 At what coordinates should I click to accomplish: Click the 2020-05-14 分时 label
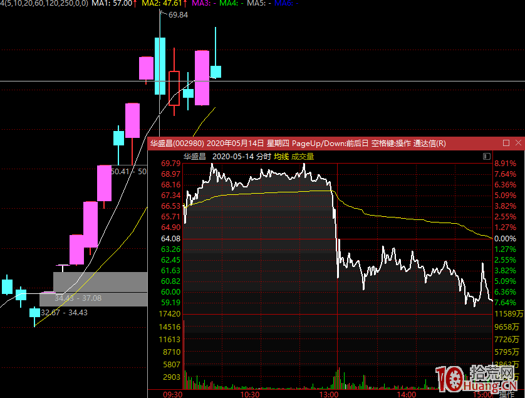[241, 157]
